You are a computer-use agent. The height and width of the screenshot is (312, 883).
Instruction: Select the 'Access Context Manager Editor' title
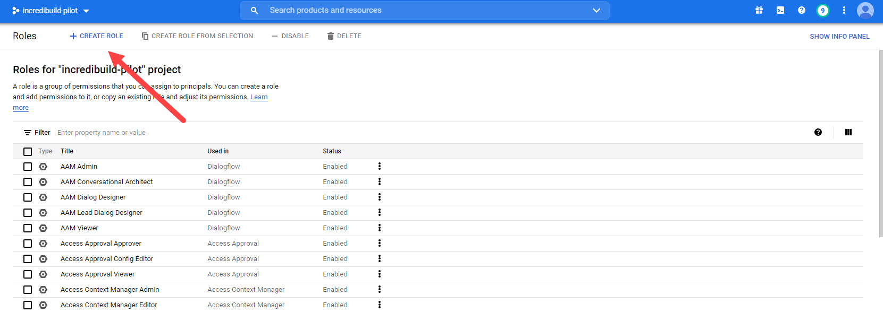109,305
